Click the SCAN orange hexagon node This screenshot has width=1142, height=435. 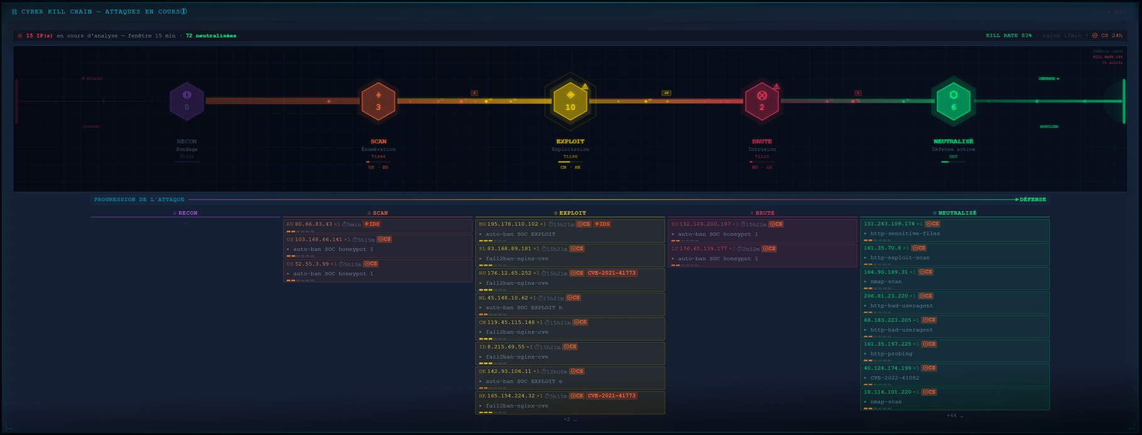click(378, 101)
